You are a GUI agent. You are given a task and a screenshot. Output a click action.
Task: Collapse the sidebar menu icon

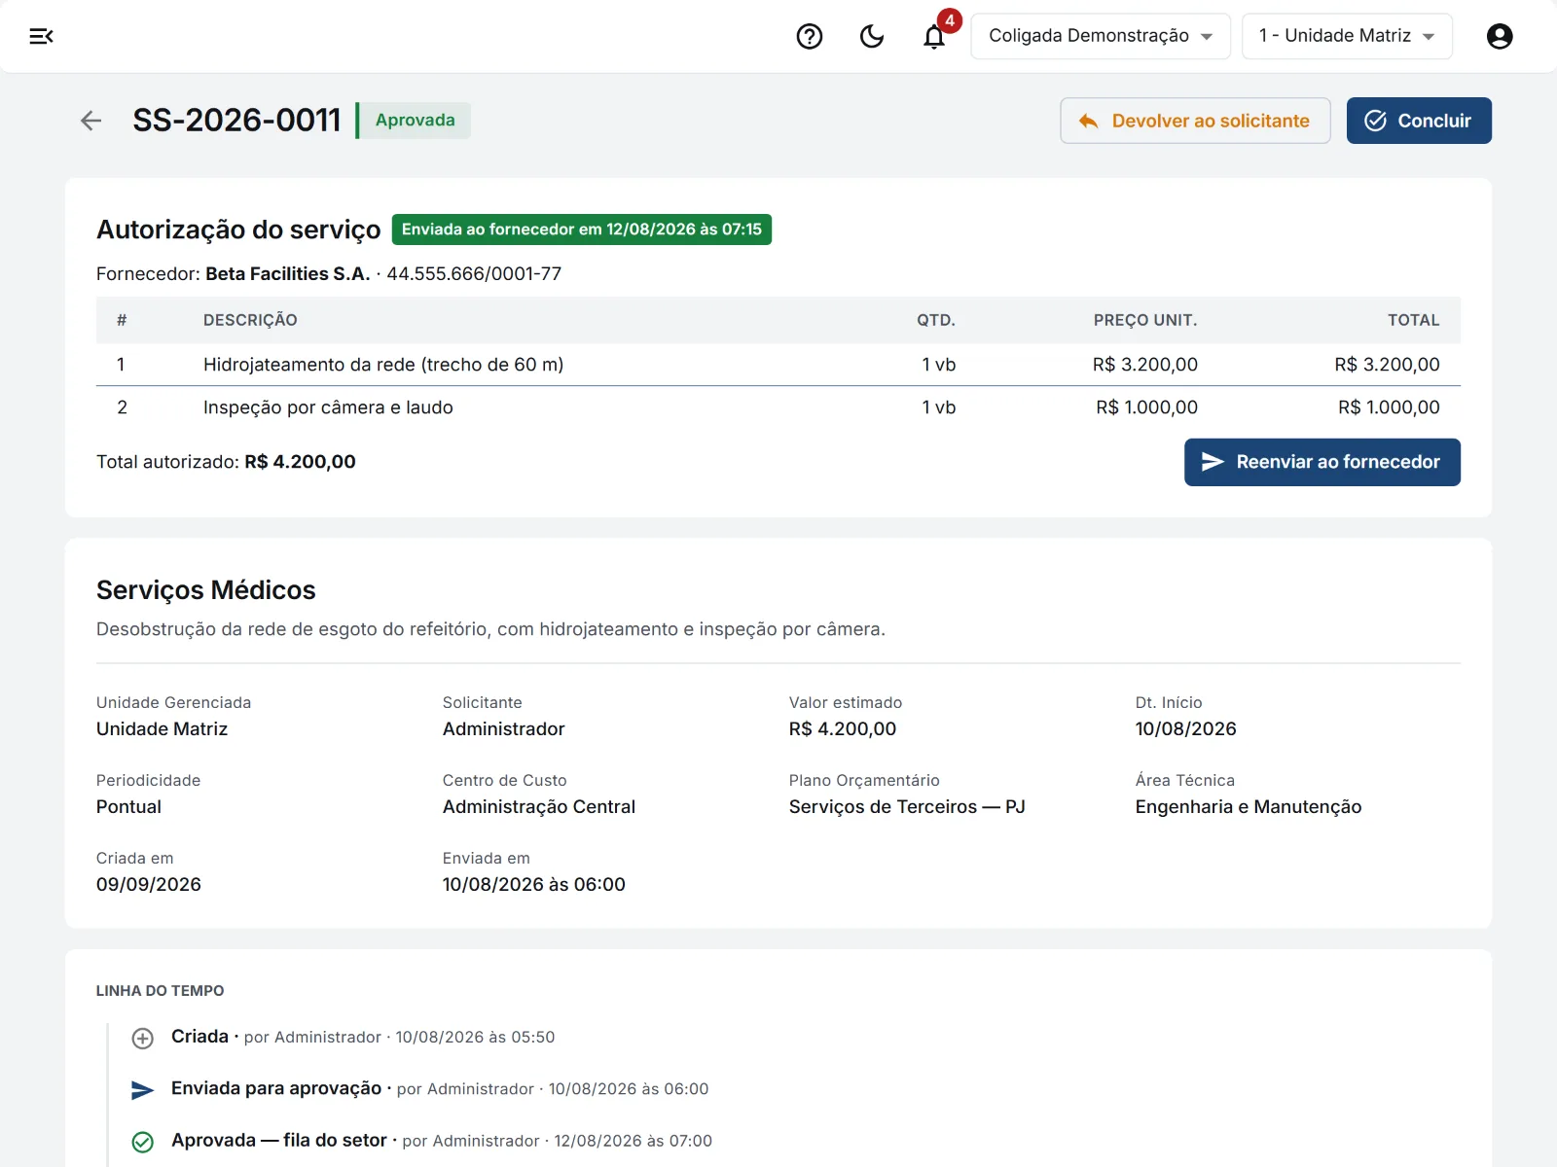[x=41, y=36]
